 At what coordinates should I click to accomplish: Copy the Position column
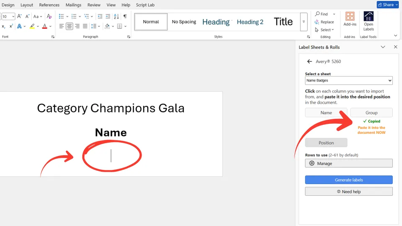point(326,143)
